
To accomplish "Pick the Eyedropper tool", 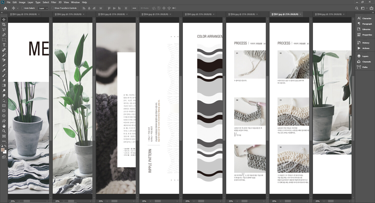I will pyautogui.click(x=4, y=70).
